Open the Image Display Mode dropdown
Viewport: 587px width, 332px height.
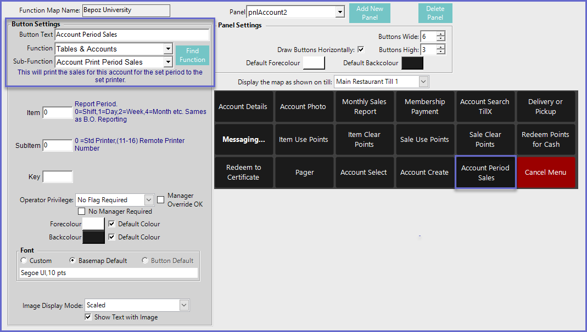(184, 305)
